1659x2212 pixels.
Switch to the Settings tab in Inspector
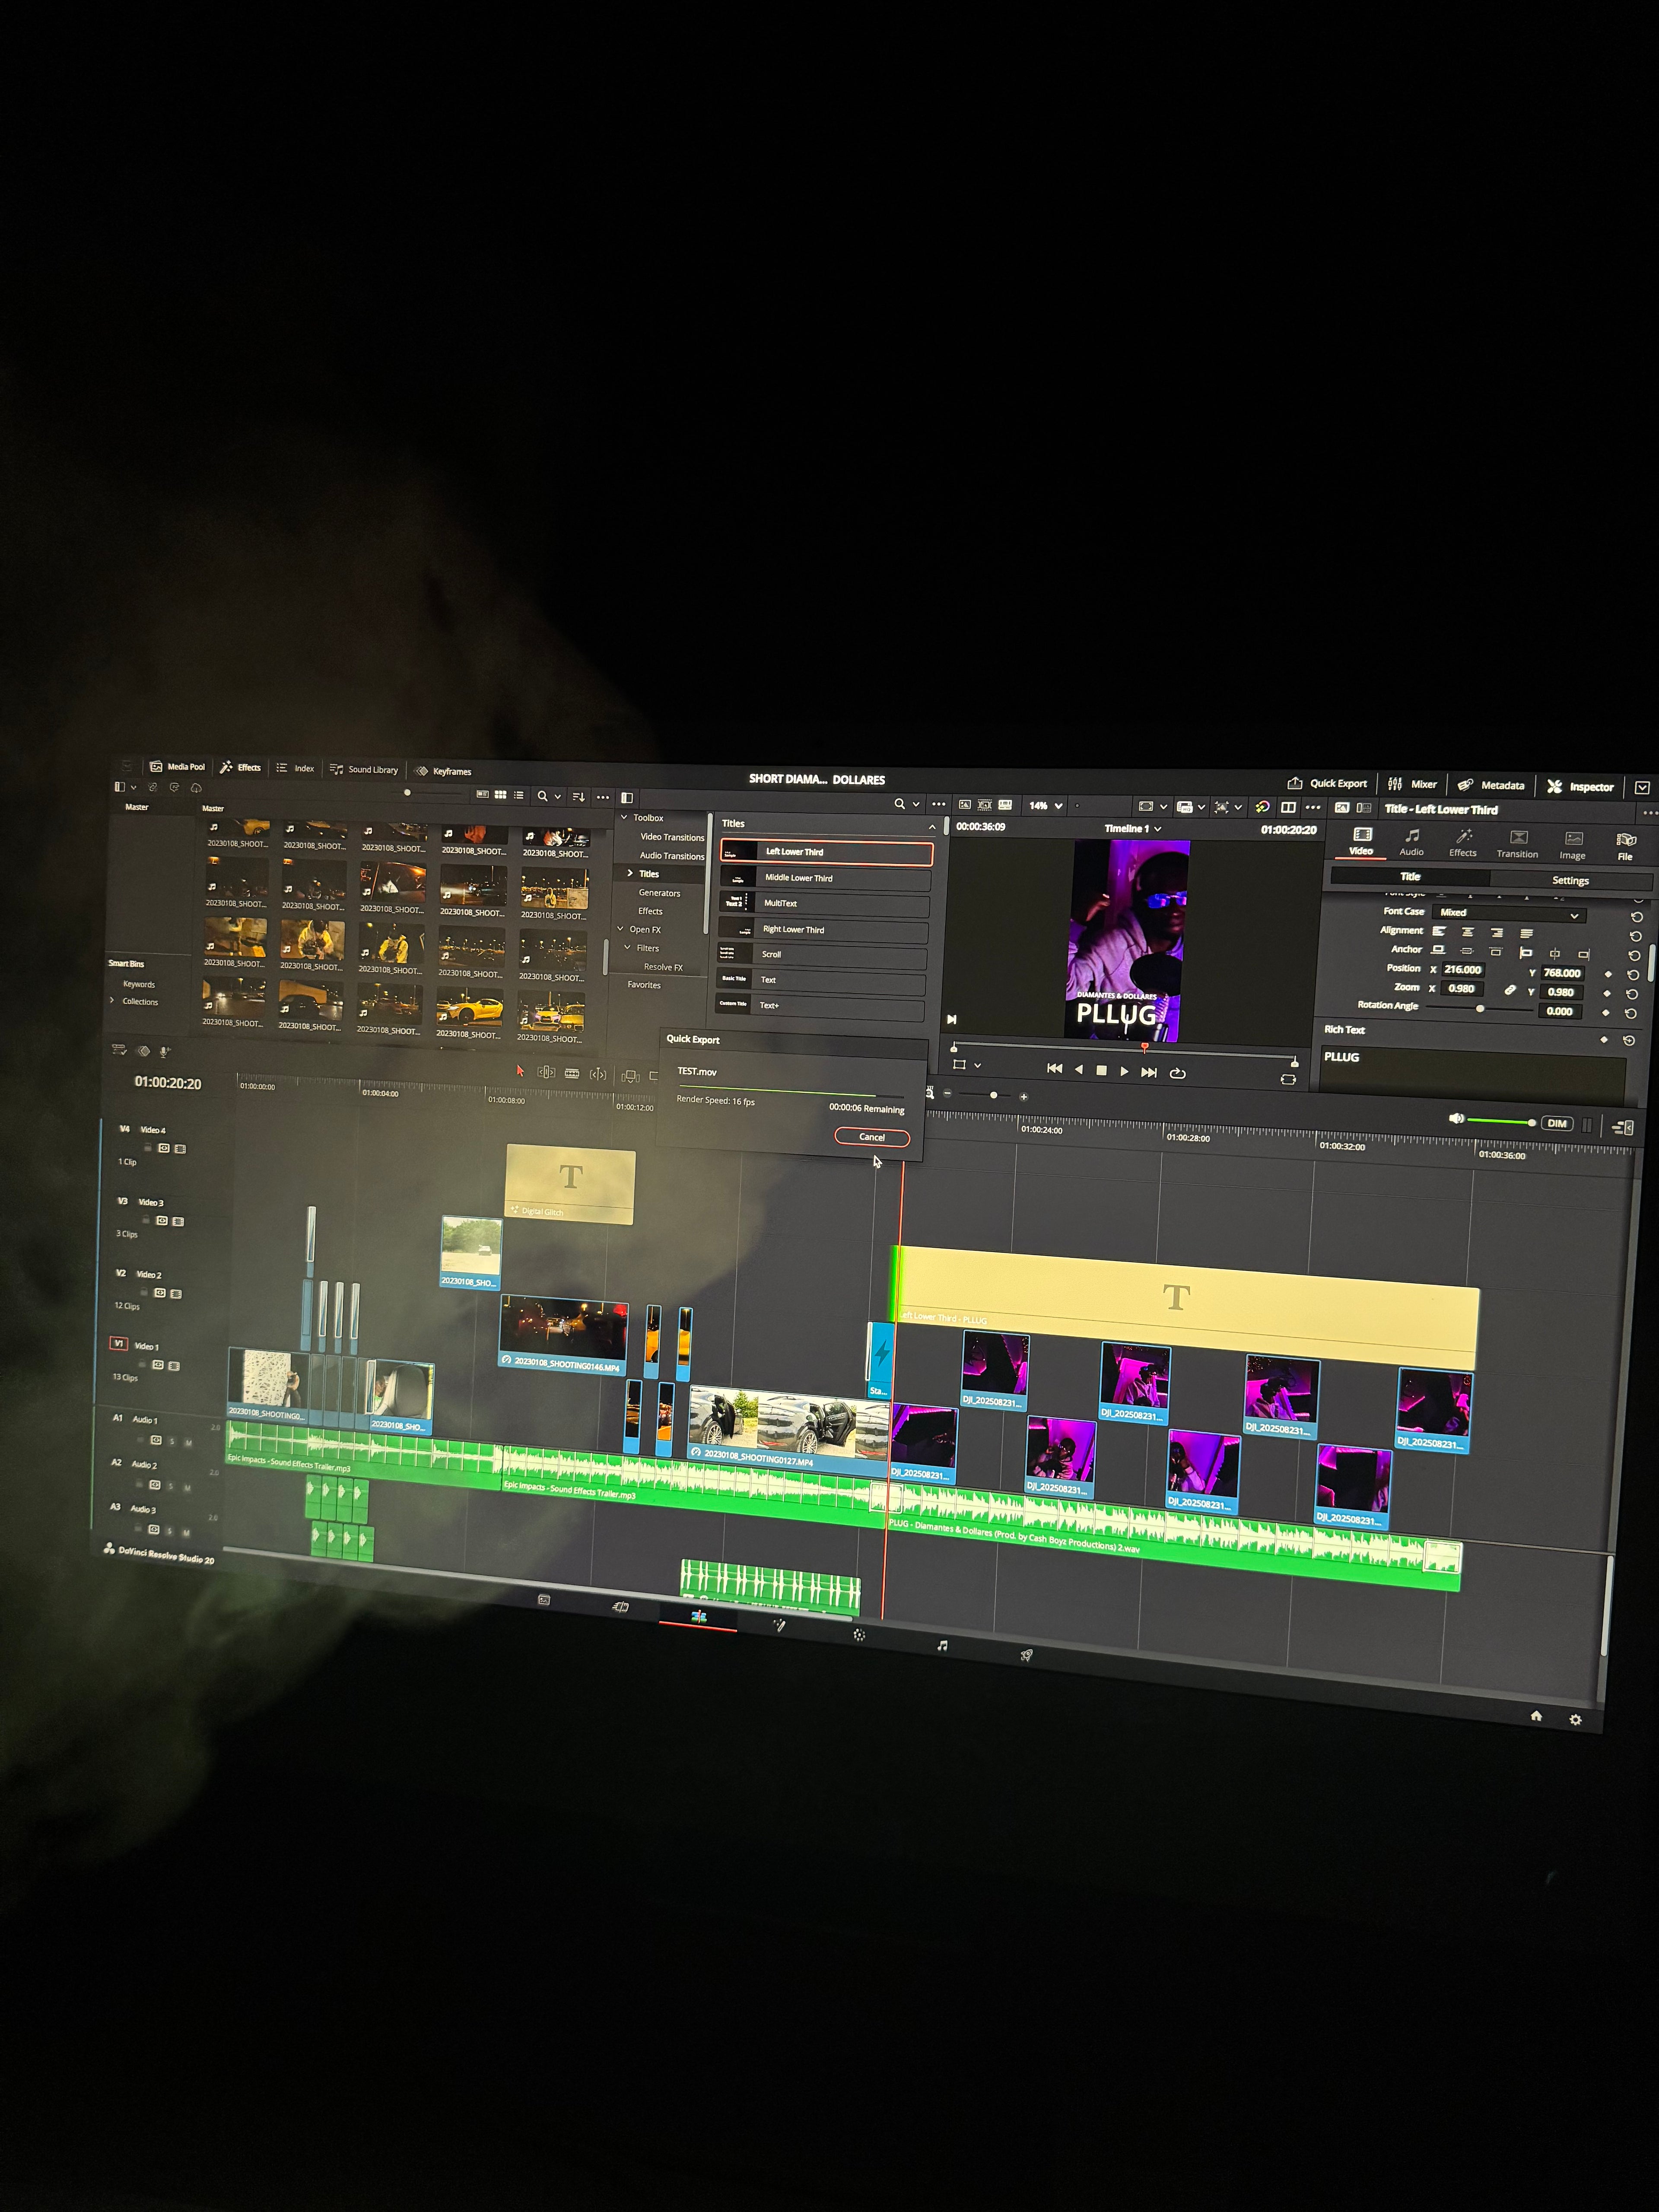(1570, 881)
